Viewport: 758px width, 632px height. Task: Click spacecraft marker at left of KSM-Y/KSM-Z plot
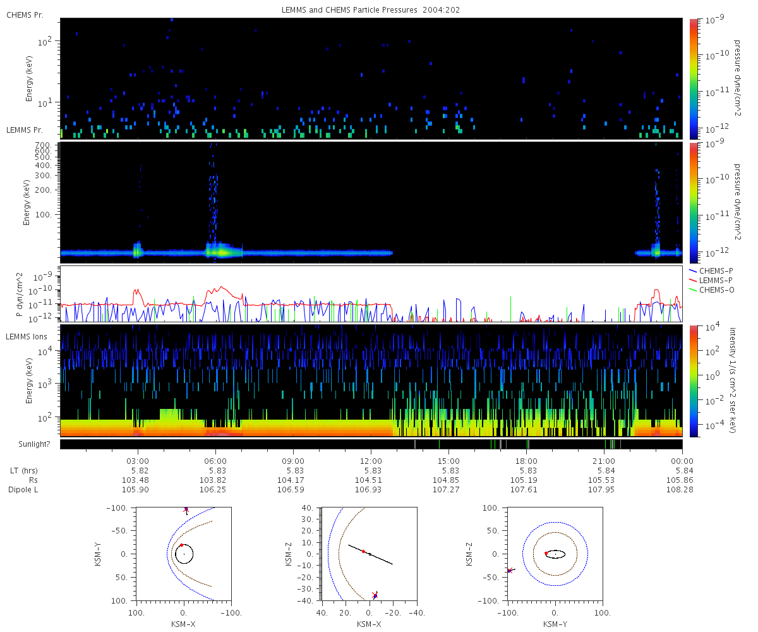coord(509,571)
